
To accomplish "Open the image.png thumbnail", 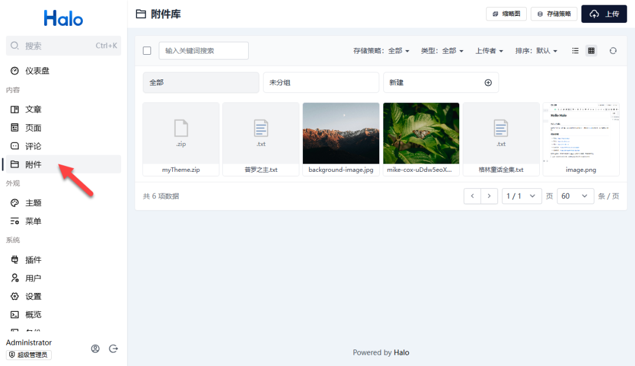I will coord(581,134).
